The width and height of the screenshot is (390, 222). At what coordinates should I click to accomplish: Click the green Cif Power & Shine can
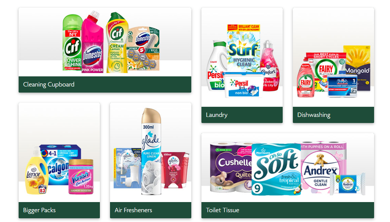pos(72,43)
